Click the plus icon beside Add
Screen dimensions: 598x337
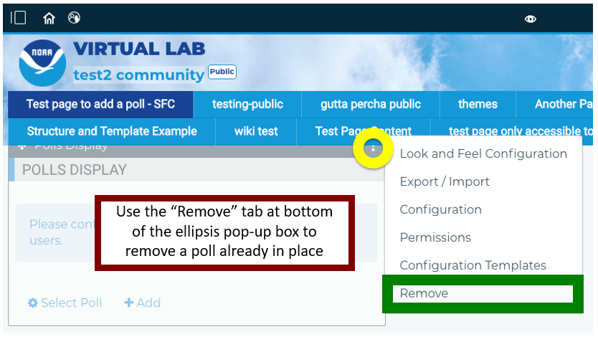[128, 303]
